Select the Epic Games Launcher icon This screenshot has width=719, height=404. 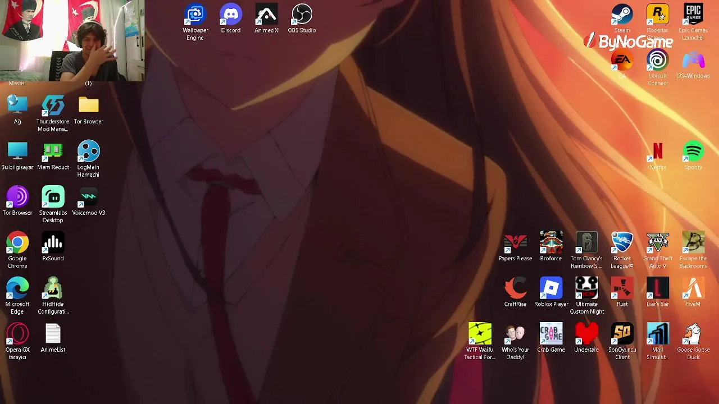693,15
